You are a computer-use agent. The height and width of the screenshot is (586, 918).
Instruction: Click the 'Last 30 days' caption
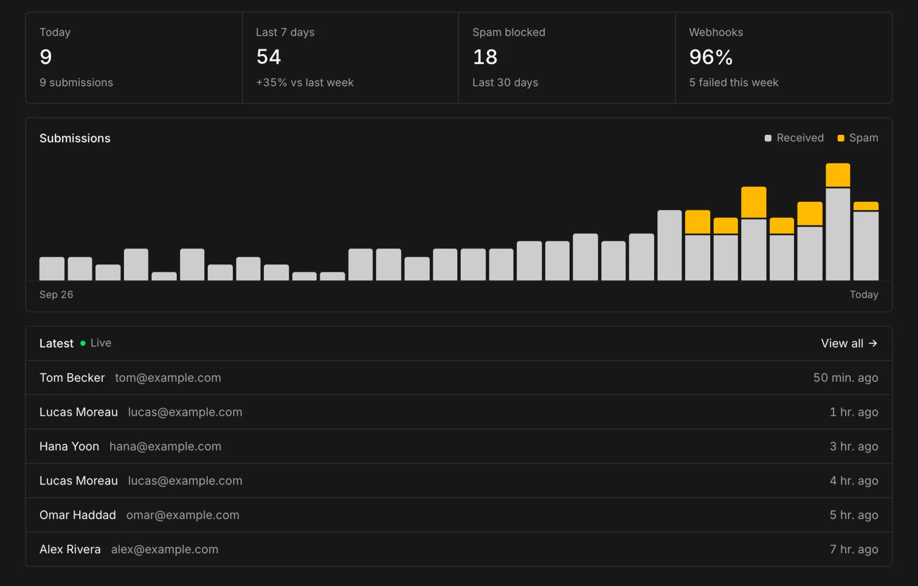pyautogui.click(x=505, y=83)
